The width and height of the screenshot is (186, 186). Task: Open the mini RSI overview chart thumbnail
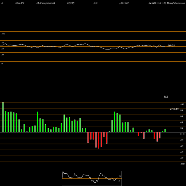pos(92,178)
